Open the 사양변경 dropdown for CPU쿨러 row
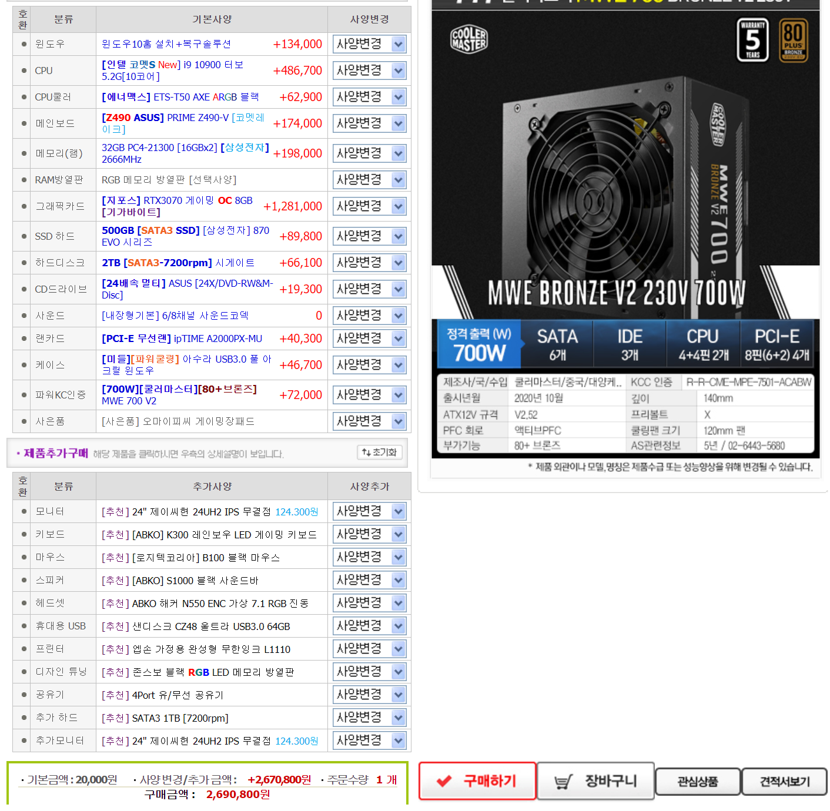Image resolution: width=830 pixels, height=811 pixels. tap(370, 97)
